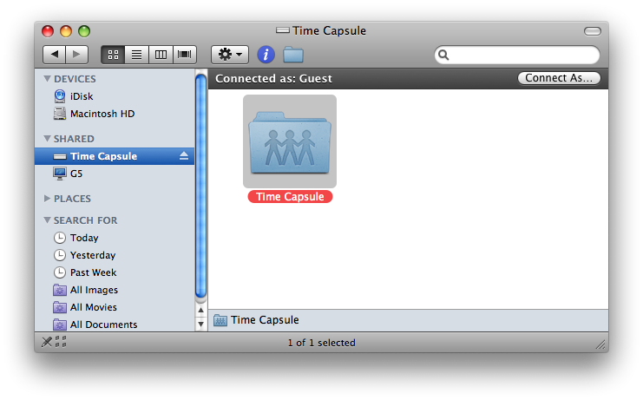643x400 pixels.
Task: Select iDisk in the sidebar
Action: [115, 96]
